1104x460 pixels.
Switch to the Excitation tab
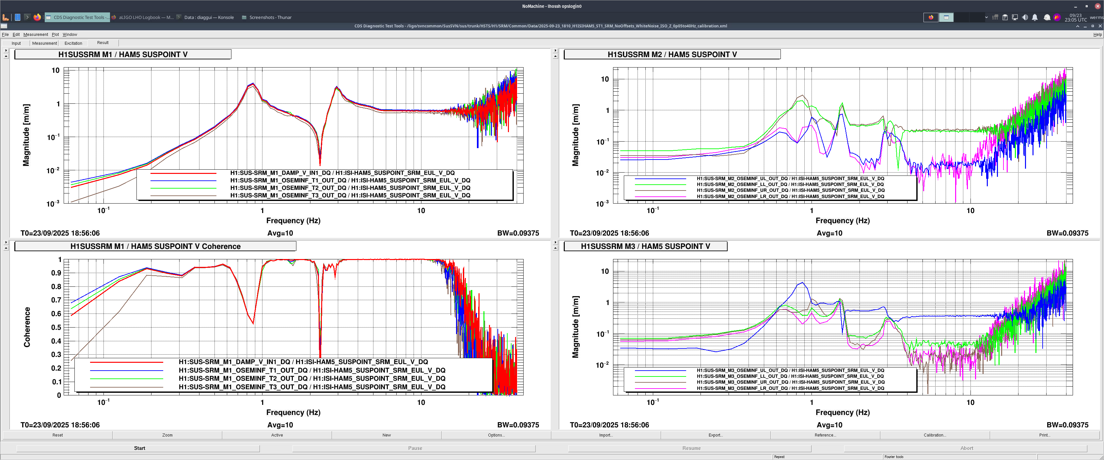[x=73, y=43]
